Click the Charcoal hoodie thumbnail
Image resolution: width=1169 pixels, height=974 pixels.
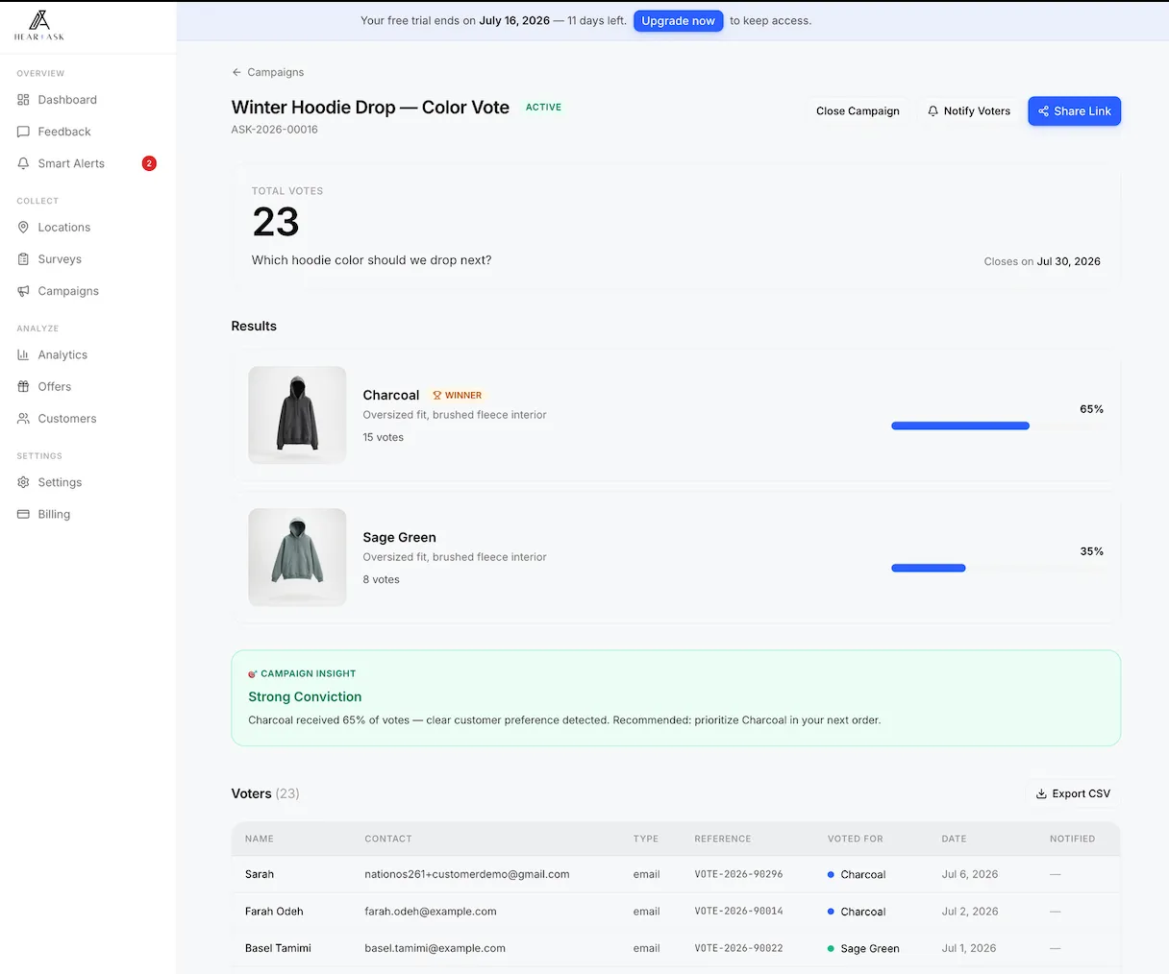(x=297, y=415)
